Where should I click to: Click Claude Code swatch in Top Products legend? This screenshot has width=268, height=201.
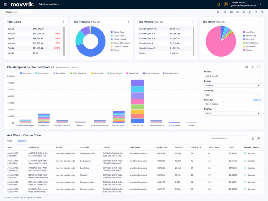click(112, 32)
